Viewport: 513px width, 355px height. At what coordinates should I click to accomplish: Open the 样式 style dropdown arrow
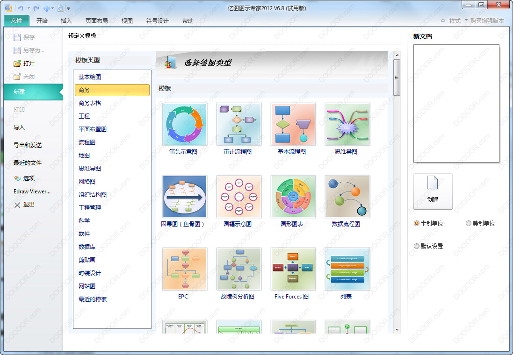[x=466, y=20]
